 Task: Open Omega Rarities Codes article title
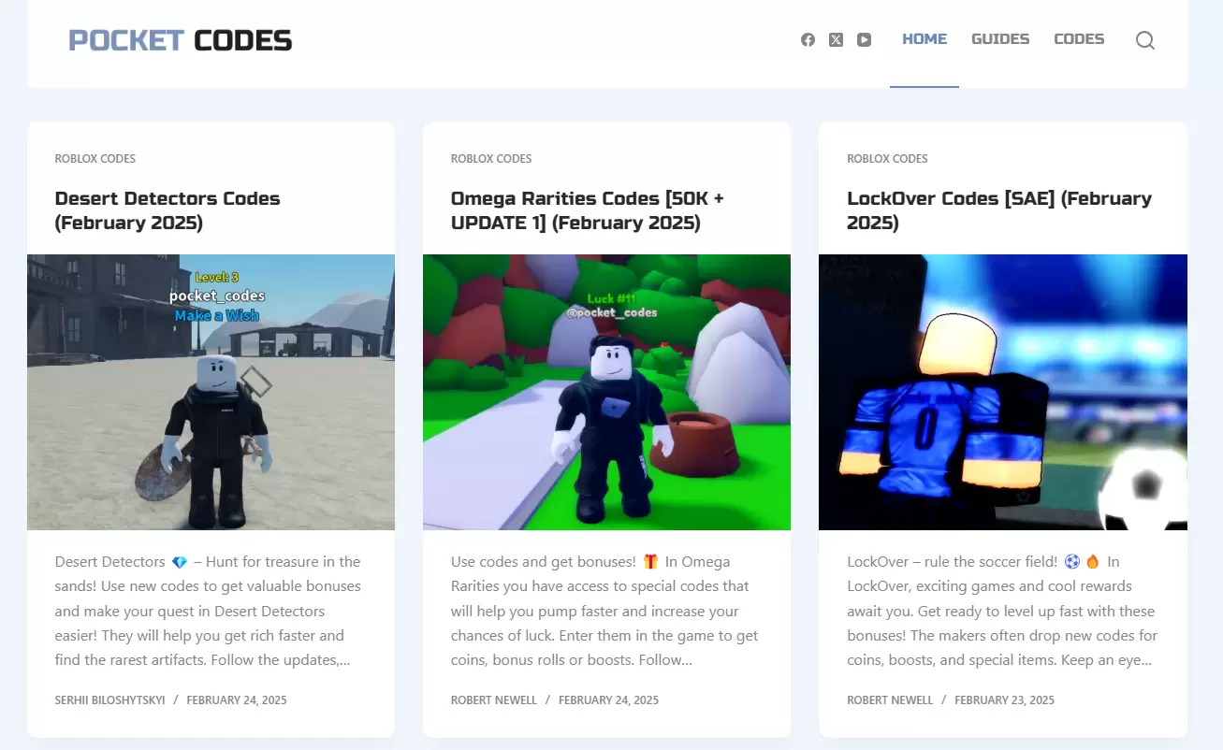click(x=588, y=210)
